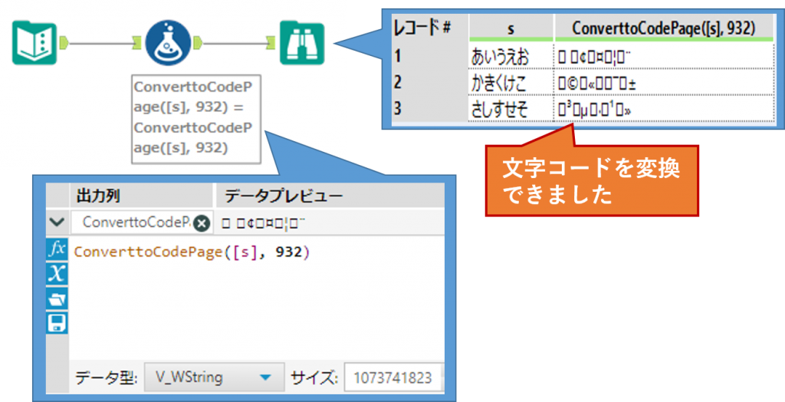The height and width of the screenshot is (402, 785).
Task: Open the X columns and constants list
Action: tap(57, 274)
